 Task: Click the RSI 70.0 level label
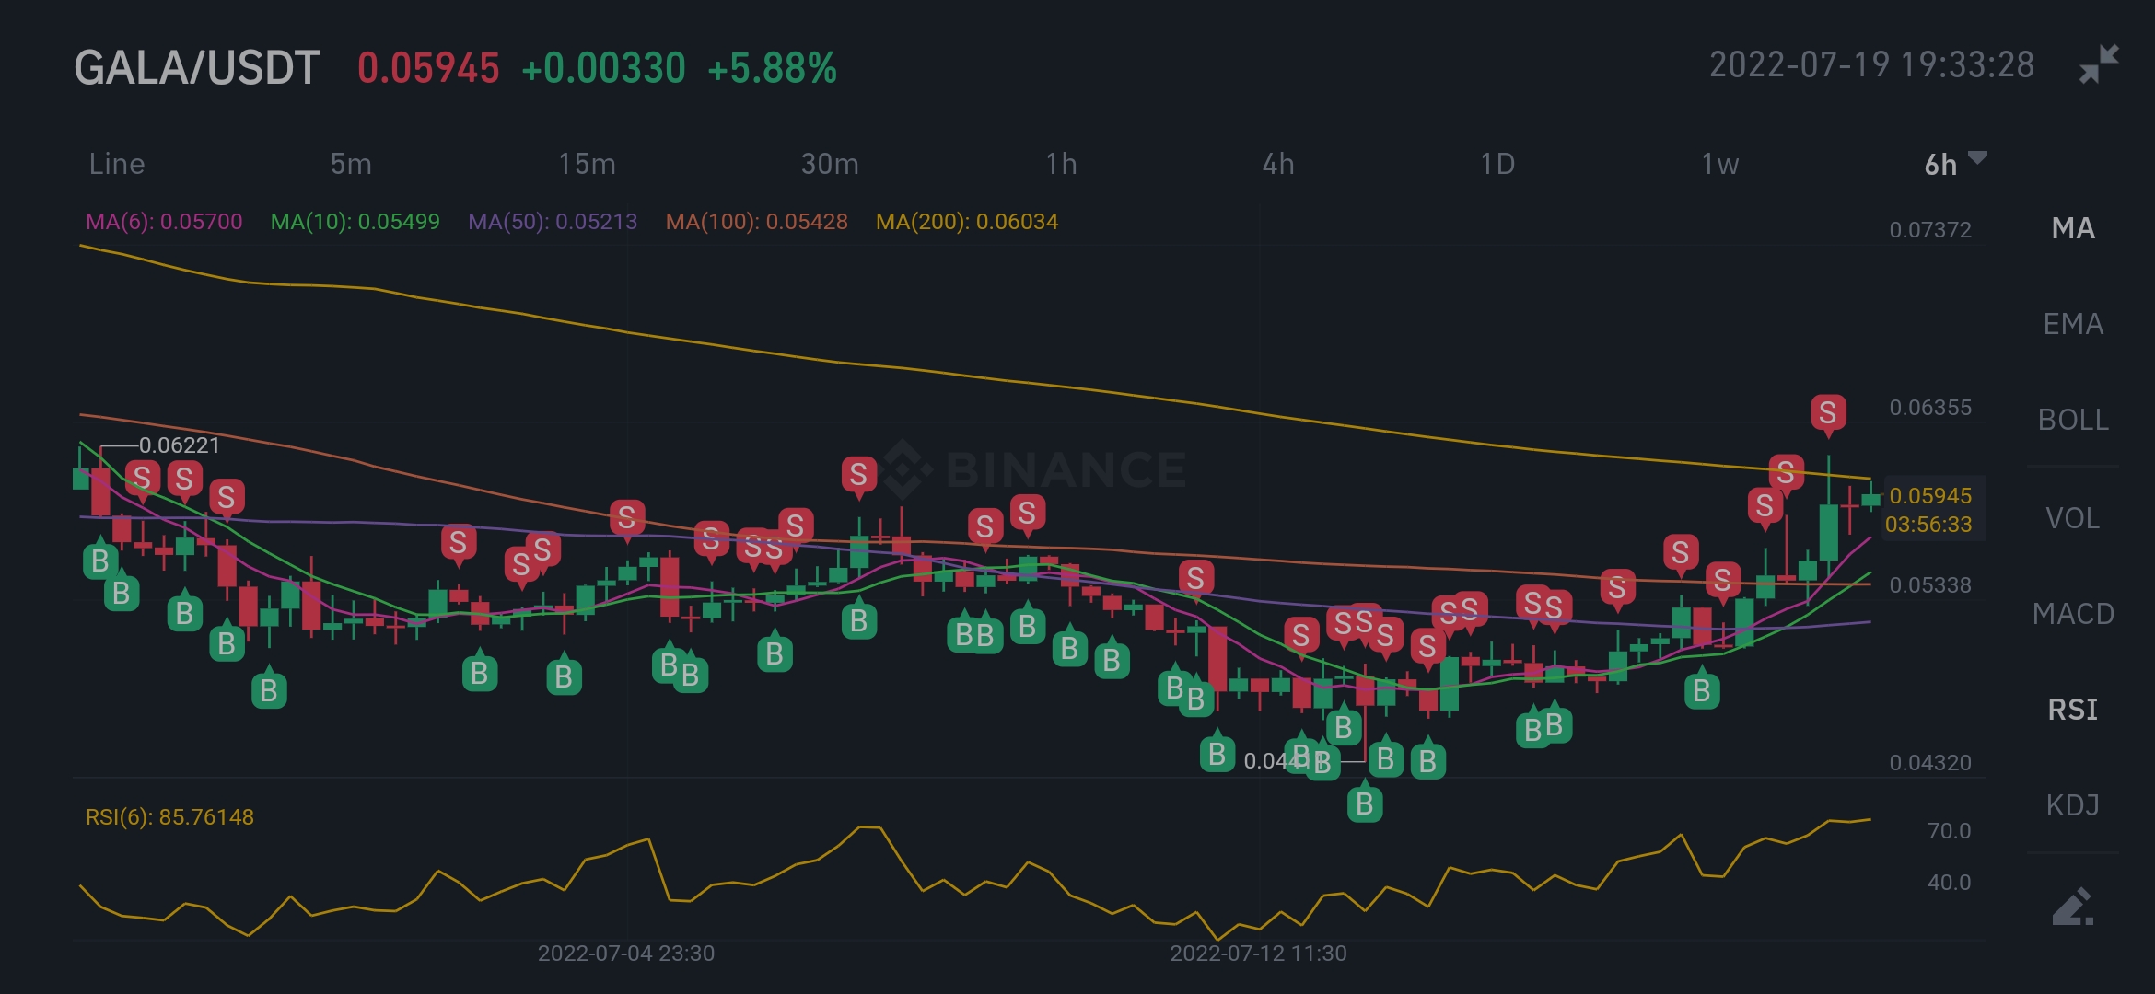click(x=1949, y=831)
